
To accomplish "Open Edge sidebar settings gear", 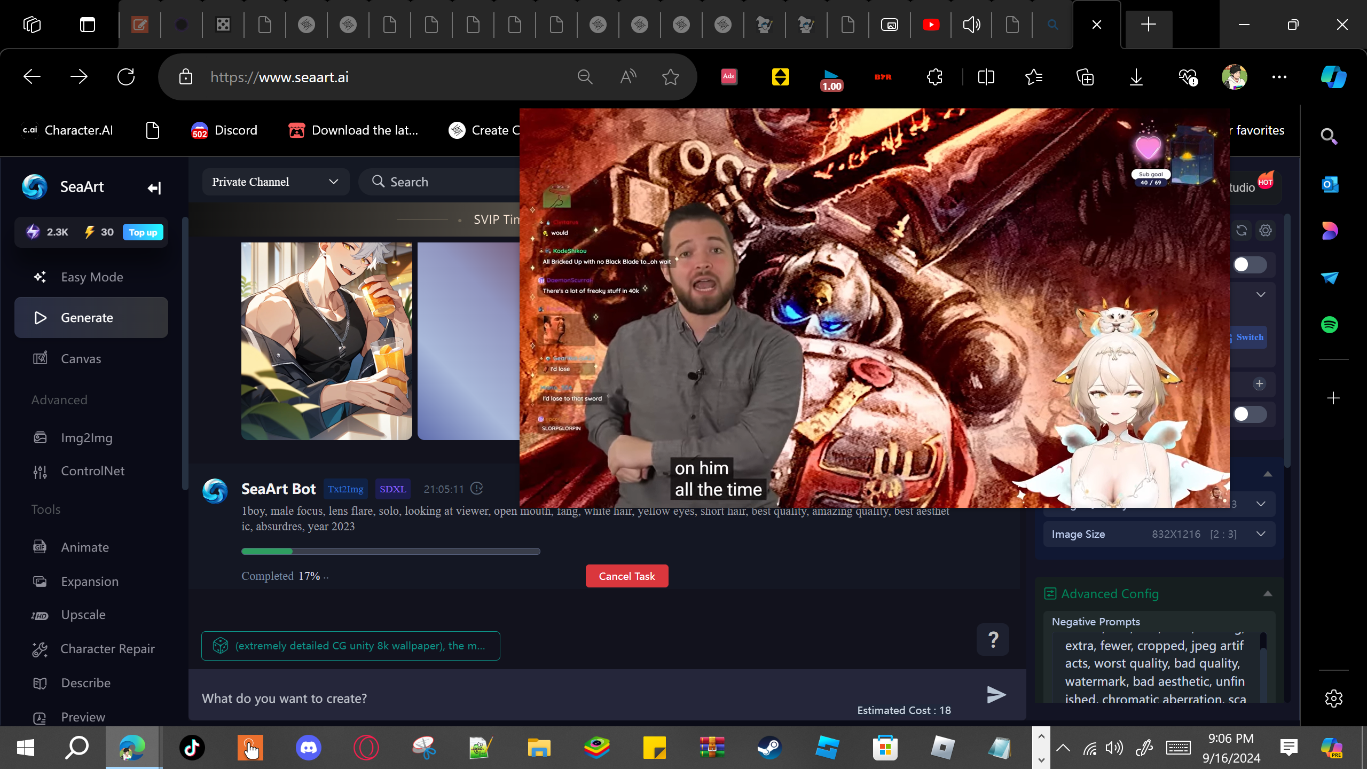I will coord(1333,699).
